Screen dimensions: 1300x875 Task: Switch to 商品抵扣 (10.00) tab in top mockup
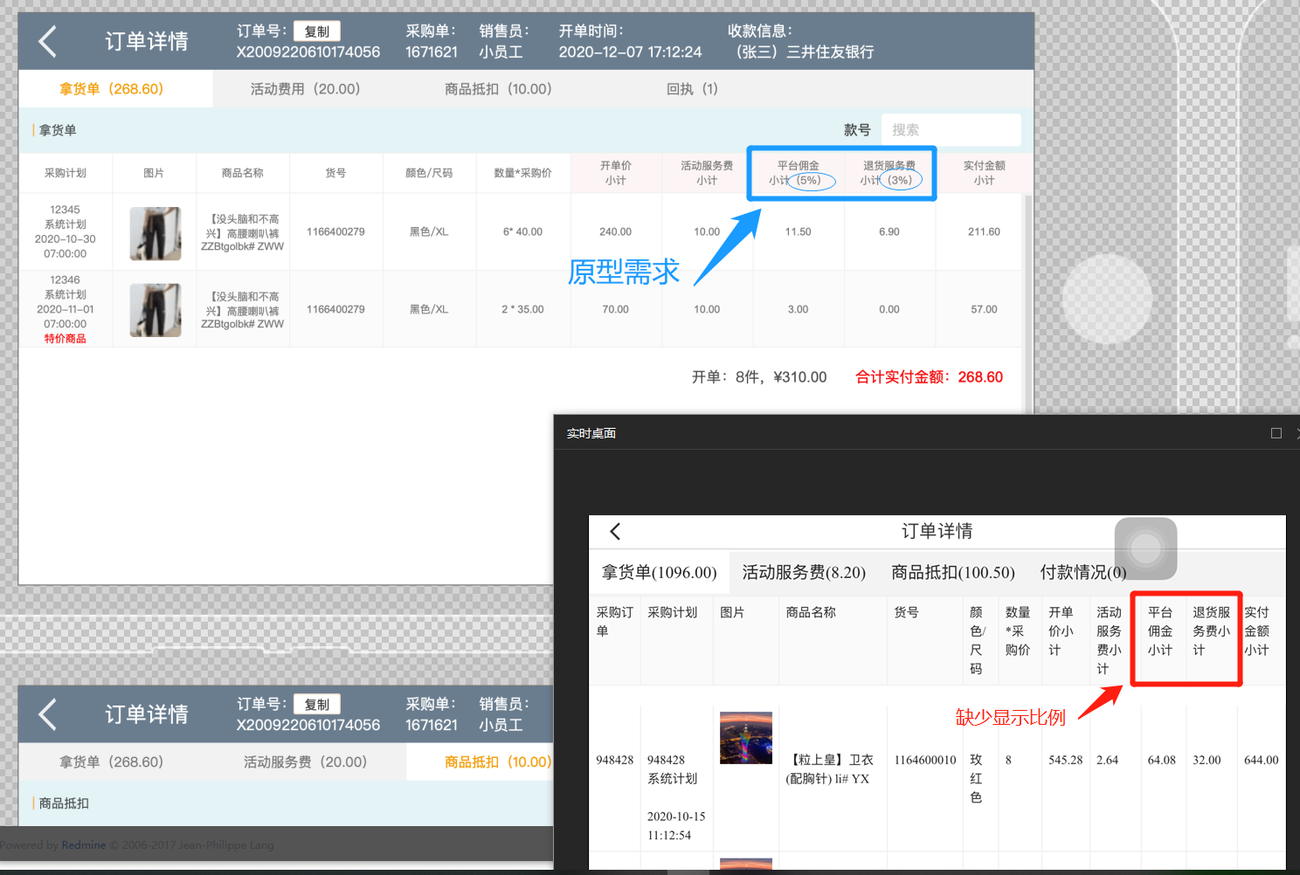[498, 89]
